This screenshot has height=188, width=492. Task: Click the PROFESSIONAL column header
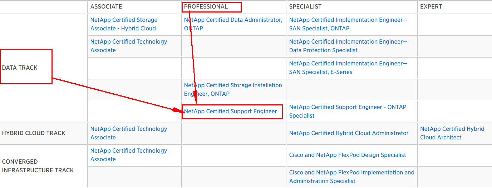[206, 7]
